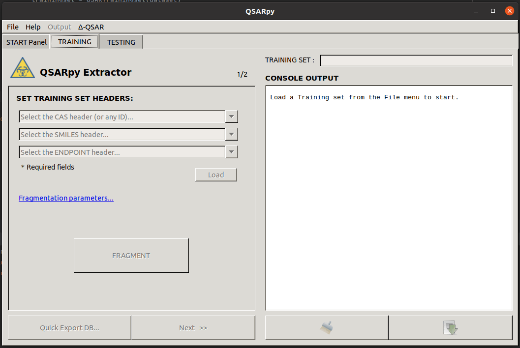Image resolution: width=520 pixels, height=348 pixels.
Task: Click the CONSOLE OUTPUT heading
Action: pyautogui.click(x=302, y=78)
